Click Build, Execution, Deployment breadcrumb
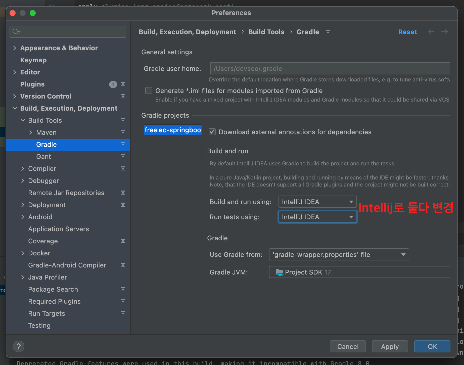464x365 pixels. [187, 32]
